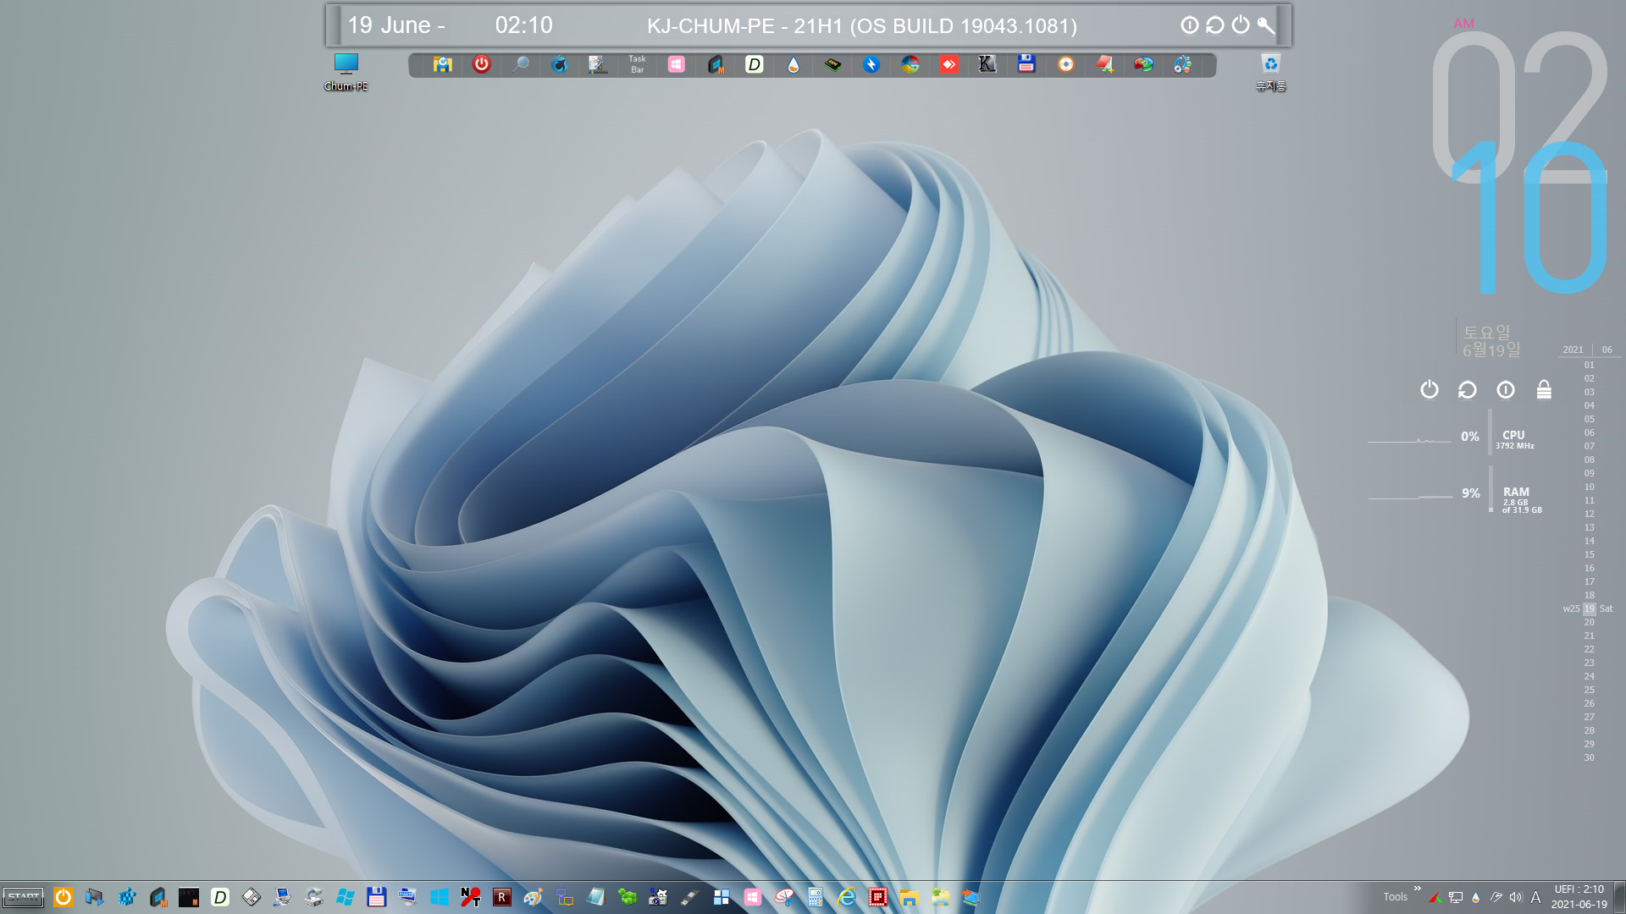Click the red power icon in top dock
1626x914 pixels.
(481, 64)
